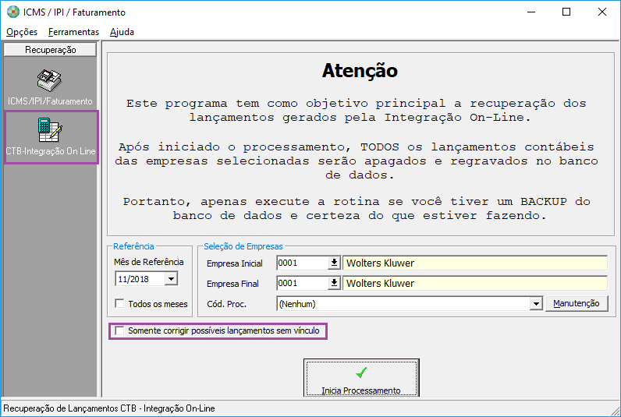Click the Wolters Kluwer name beside Empresa Final
Image resolution: width=621 pixels, height=417 pixels.
coord(475,283)
